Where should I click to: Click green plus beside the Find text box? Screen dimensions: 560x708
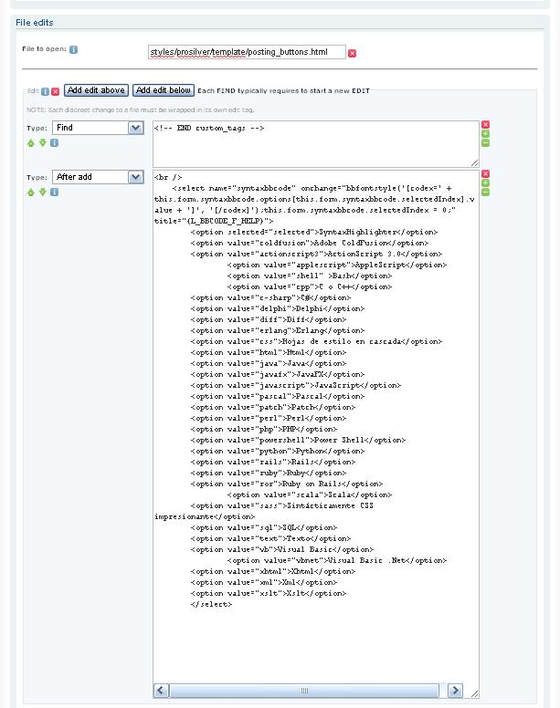[486, 134]
